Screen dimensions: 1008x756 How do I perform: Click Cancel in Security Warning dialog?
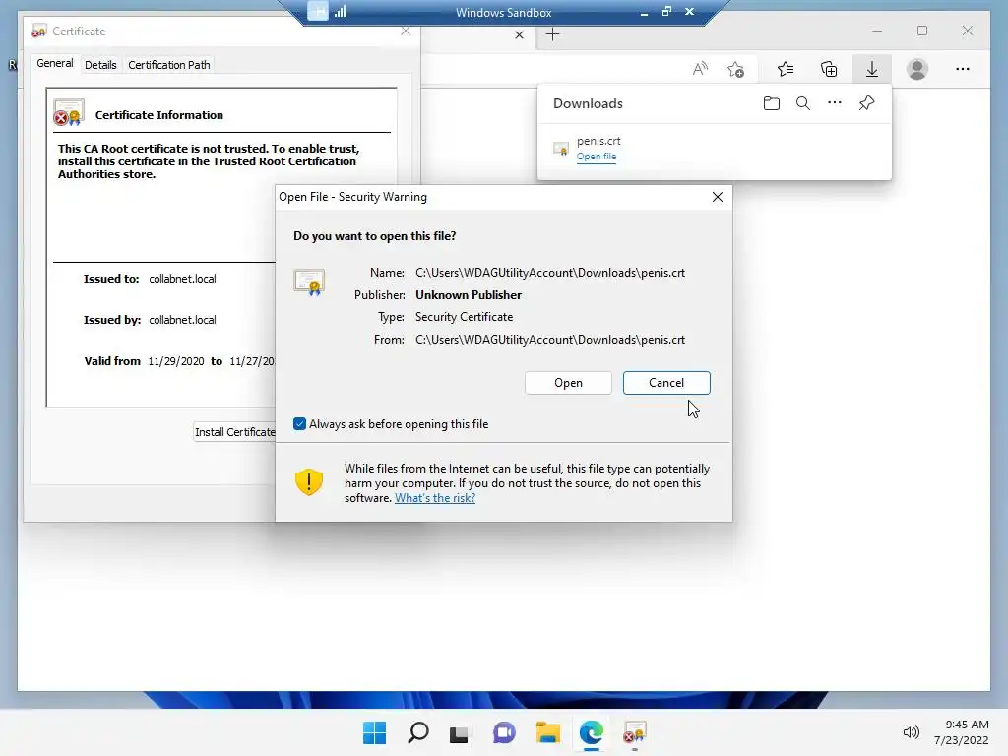[666, 383]
